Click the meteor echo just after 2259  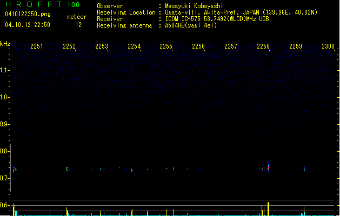tap(304, 168)
